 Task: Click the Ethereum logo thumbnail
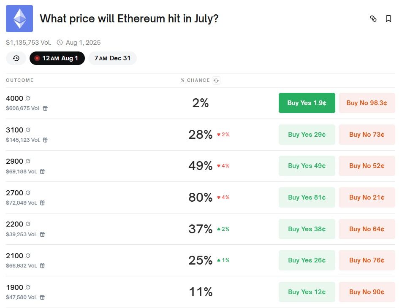tap(19, 19)
